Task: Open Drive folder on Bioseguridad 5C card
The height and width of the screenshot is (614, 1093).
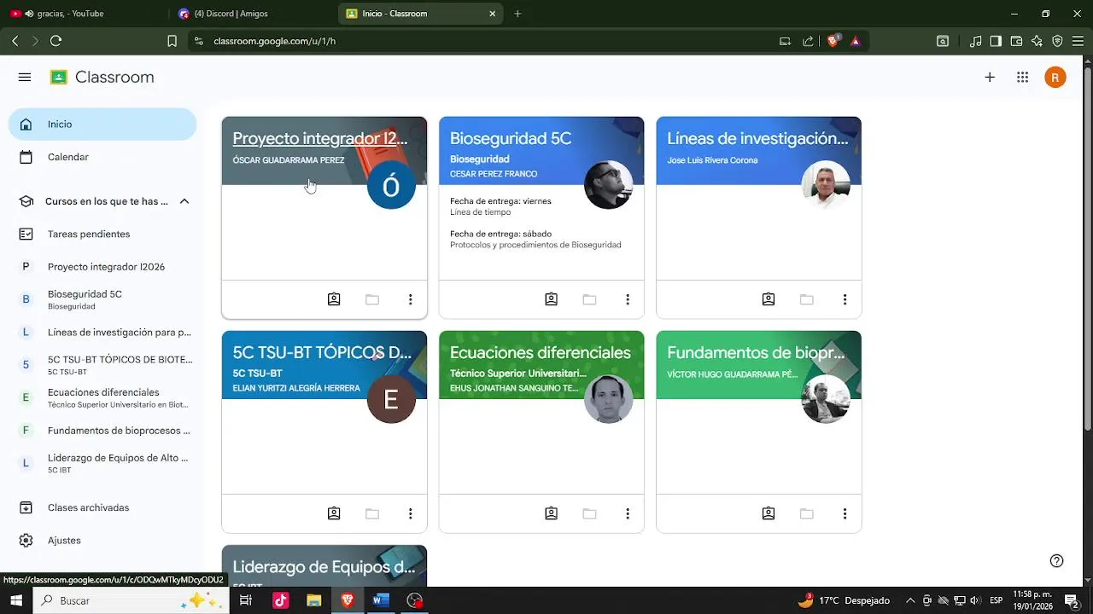Action: [589, 299]
